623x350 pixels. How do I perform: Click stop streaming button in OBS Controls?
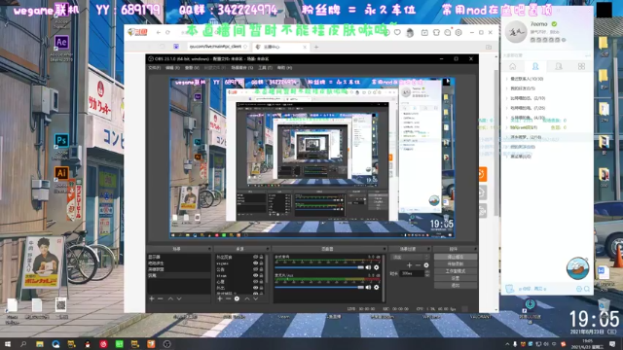pos(456,257)
